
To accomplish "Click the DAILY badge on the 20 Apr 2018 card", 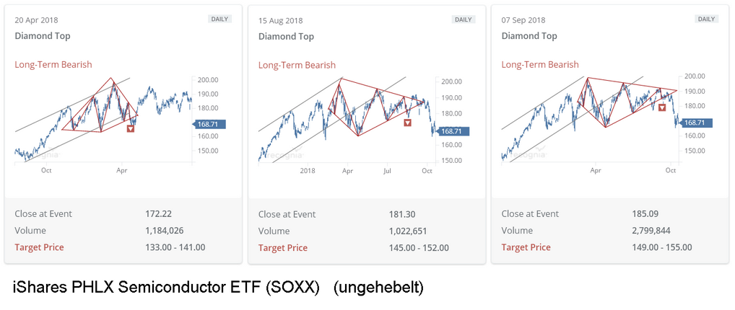I will pos(219,19).
